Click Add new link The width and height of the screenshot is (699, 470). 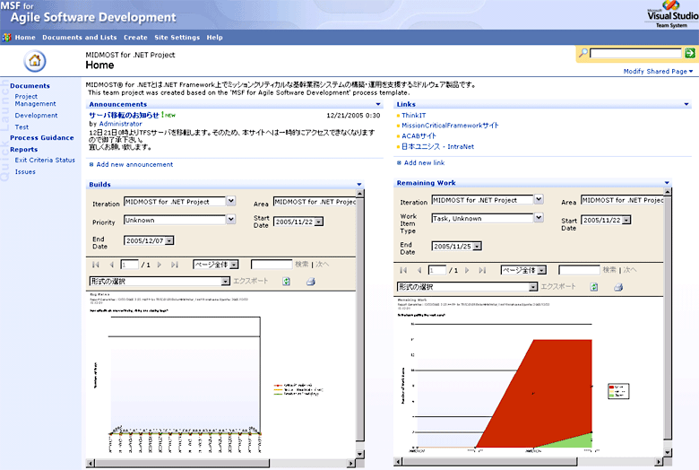click(x=424, y=163)
